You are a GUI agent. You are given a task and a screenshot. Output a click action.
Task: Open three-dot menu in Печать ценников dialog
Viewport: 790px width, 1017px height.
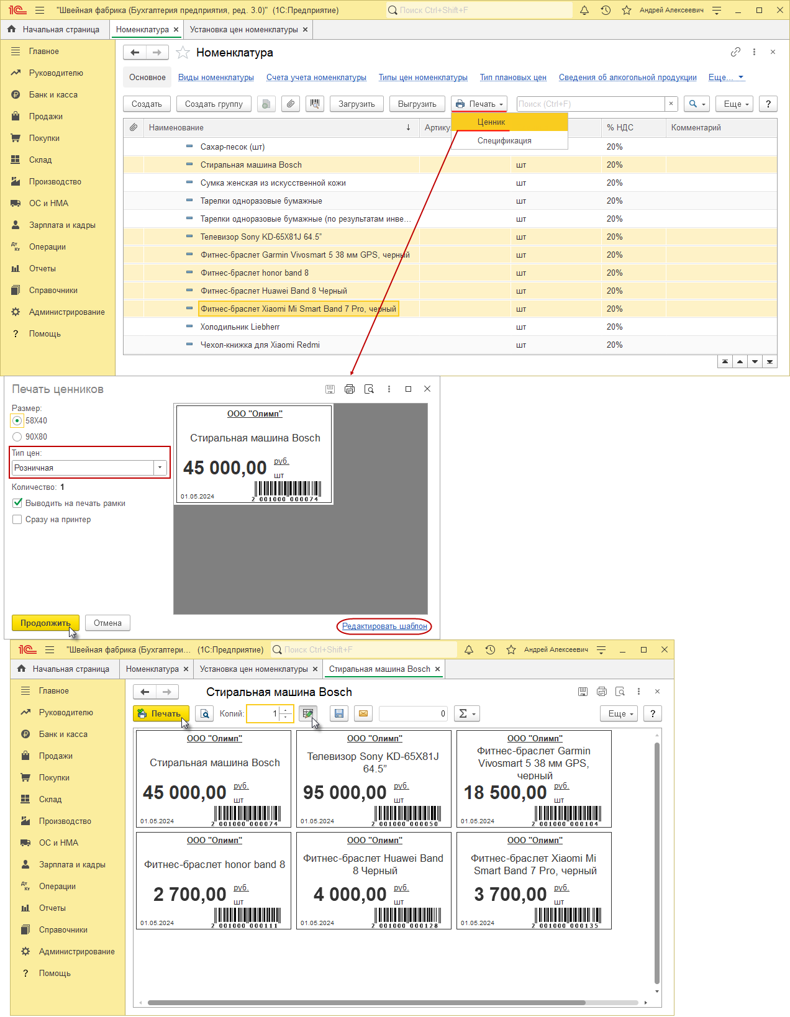click(389, 389)
